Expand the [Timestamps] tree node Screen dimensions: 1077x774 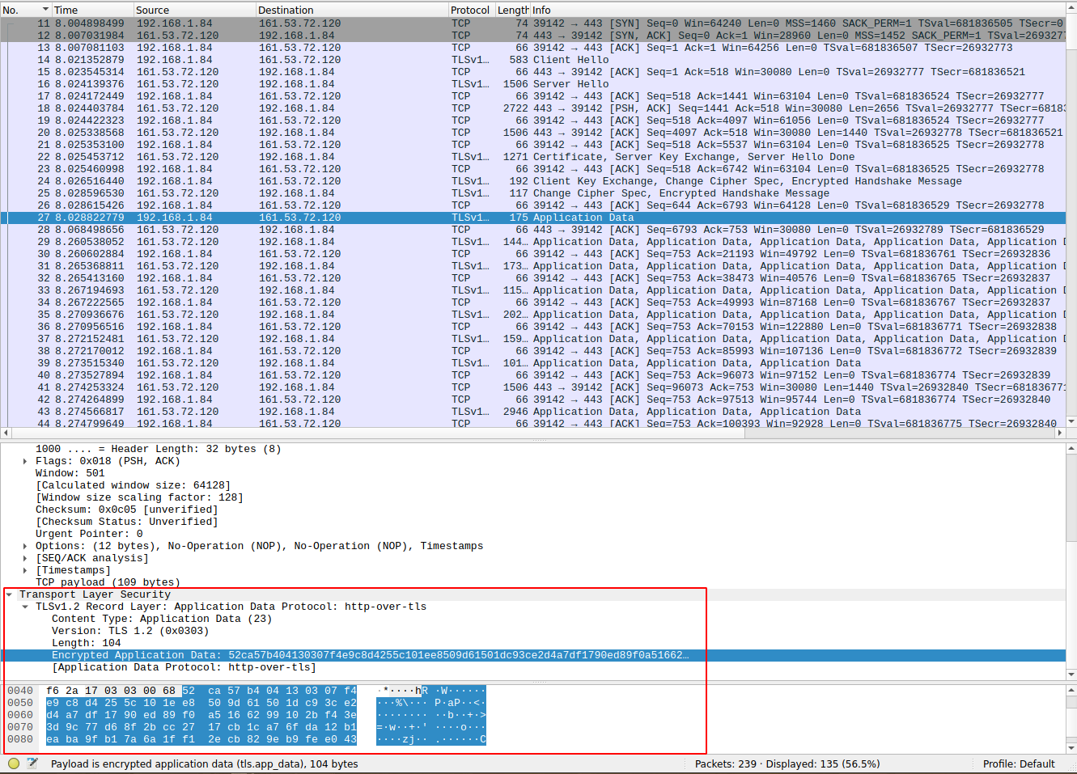[25, 570]
